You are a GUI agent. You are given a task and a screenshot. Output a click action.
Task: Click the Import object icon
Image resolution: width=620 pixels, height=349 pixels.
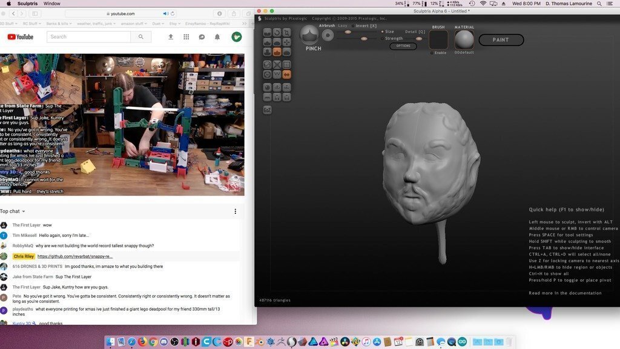[x=277, y=87]
